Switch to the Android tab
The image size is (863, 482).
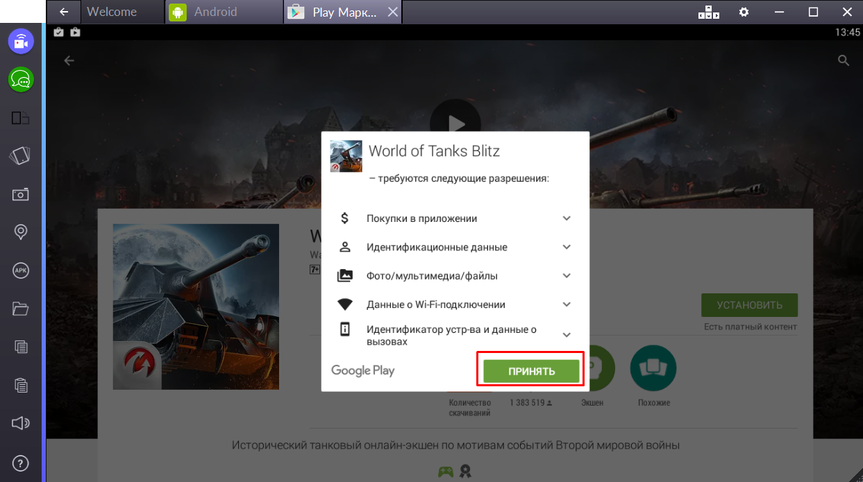coord(215,12)
